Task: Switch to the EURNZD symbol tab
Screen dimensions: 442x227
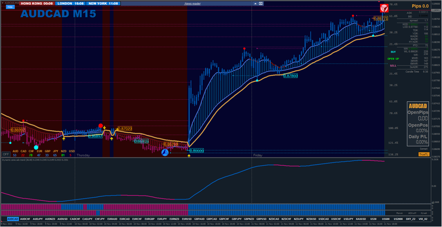Action: 175,219
